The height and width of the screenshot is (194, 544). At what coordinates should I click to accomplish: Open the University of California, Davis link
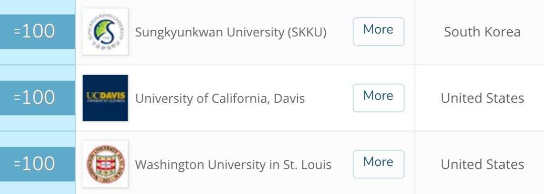tap(220, 99)
